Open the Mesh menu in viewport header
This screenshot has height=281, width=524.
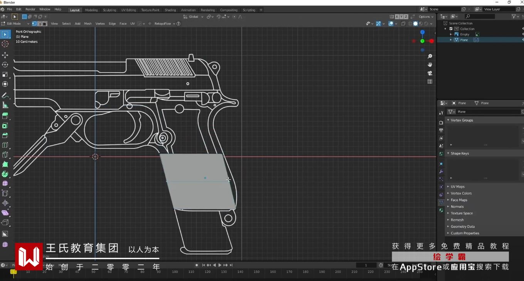(88, 24)
